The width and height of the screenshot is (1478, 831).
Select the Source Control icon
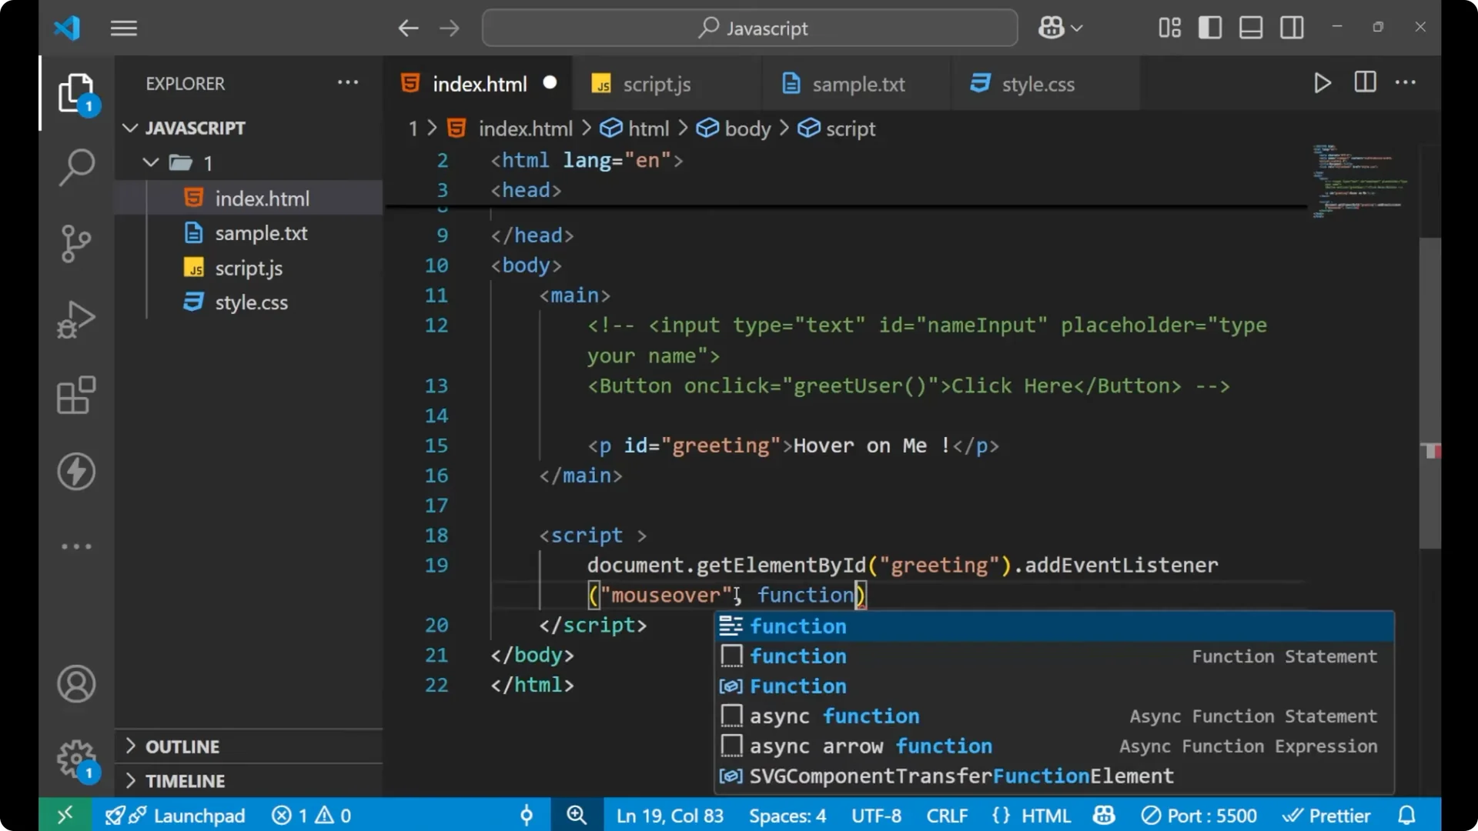click(76, 243)
